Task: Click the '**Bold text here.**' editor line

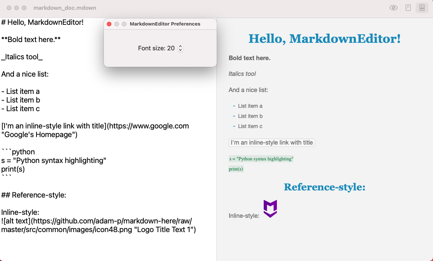Action: [x=31, y=40]
